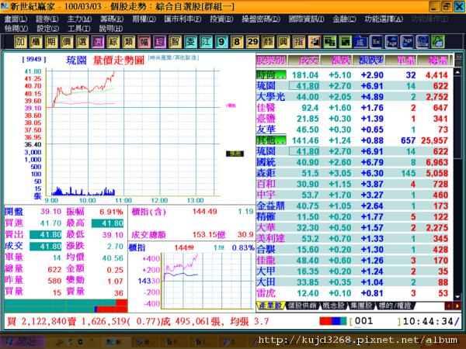Open the 設定(S) menu

click(48, 29)
